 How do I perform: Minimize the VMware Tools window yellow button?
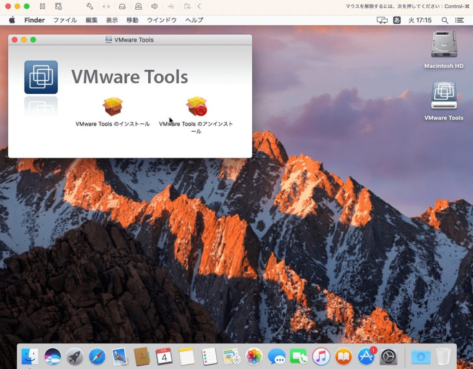24,40
